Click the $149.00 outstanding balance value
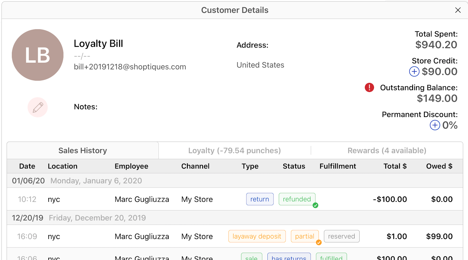 click(x=437, y=98)
